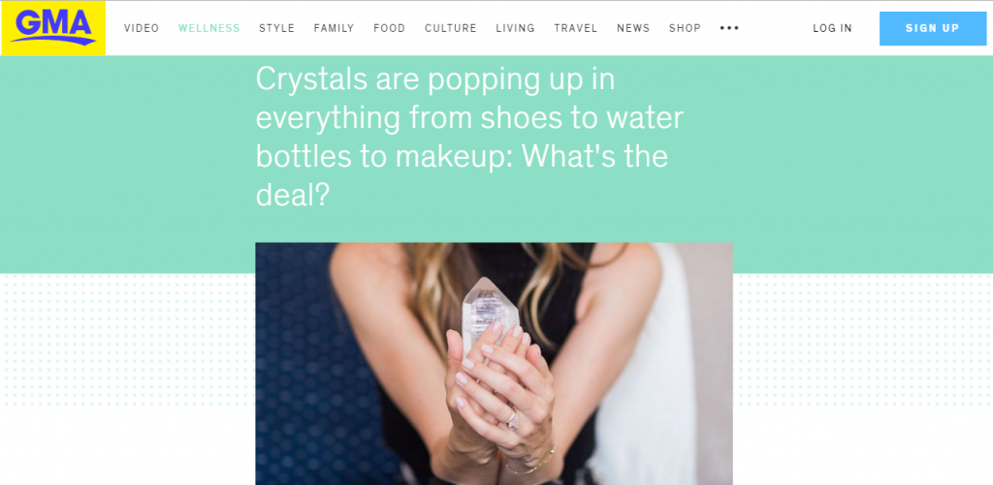
Task: Click the GMA logo
Action: click(x=53, y=28)
